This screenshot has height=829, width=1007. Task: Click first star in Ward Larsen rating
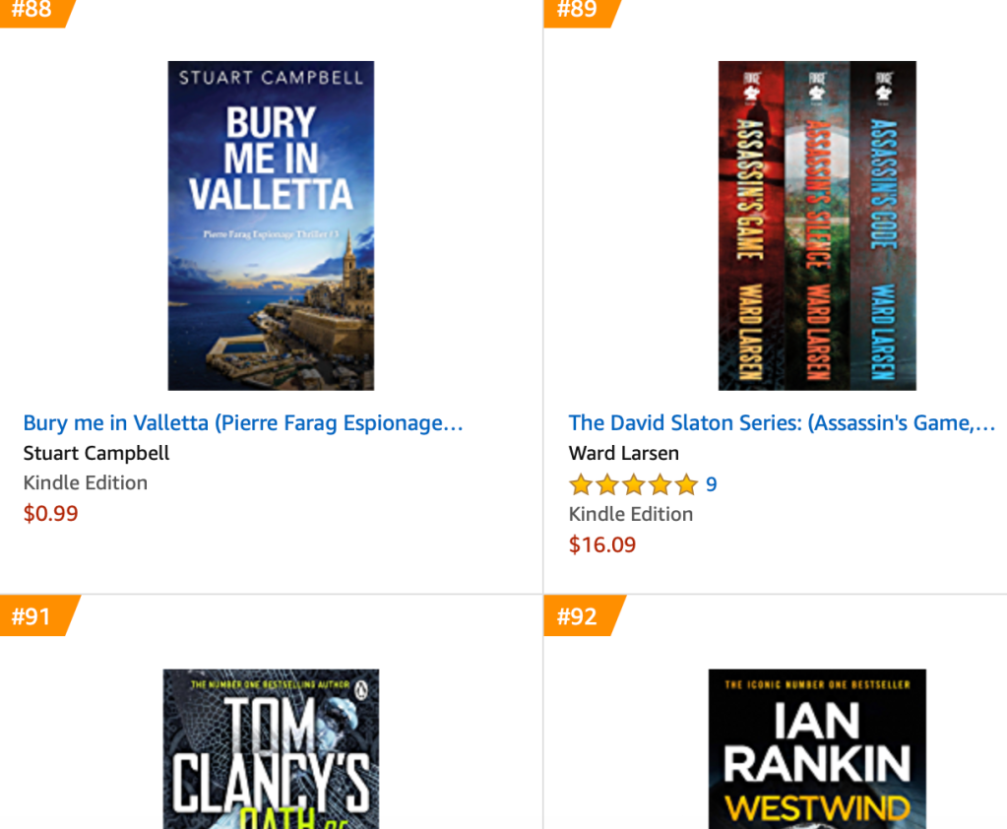pyautogui.click(x=581, y=484)
